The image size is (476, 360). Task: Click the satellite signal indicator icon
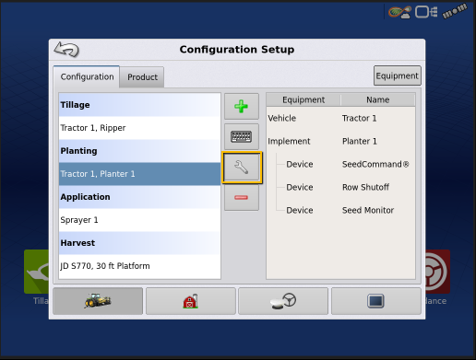pyautogui.click(x=455, y=11)
